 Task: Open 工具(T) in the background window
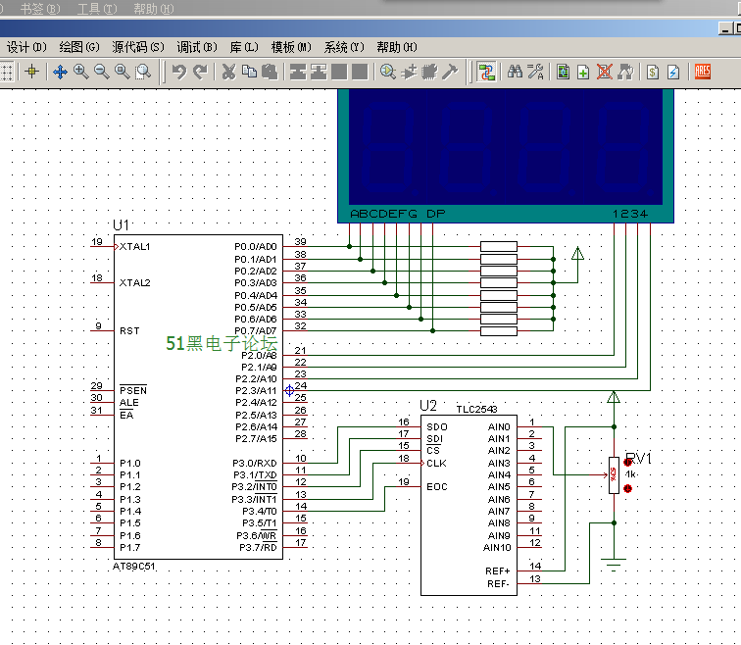(97, 9)
